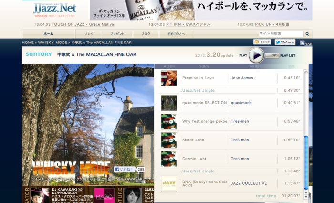The height and width of the screenshot is (203, 334).
Task: Click the TIME column header
Action: coord(291,66)
